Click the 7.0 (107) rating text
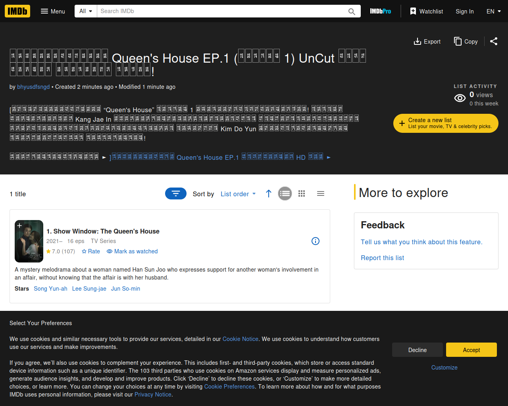Viewport: 508px width, 406px height. (x=61, y=251)
